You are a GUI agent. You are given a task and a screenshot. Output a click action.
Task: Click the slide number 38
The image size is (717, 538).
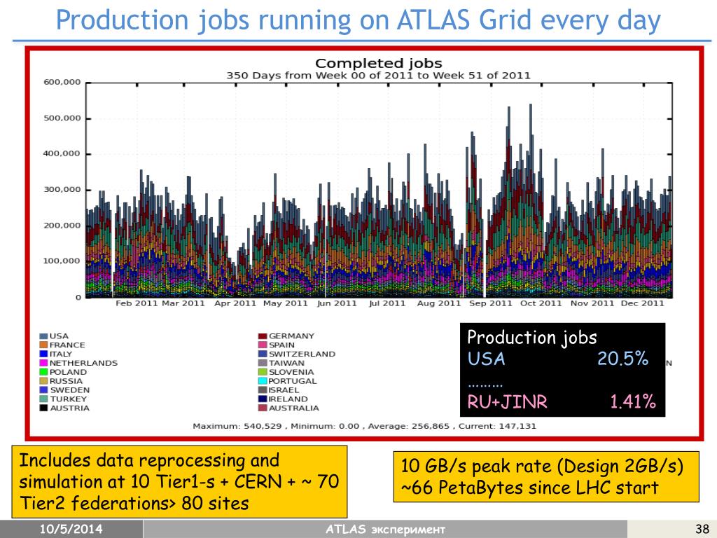702,530
